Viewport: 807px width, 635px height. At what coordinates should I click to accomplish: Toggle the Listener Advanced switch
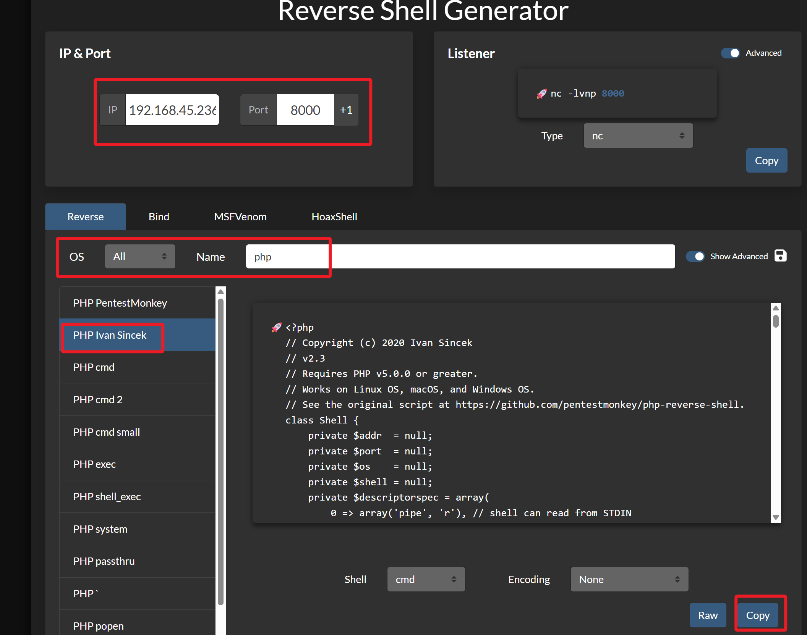[x=730, y=53]
